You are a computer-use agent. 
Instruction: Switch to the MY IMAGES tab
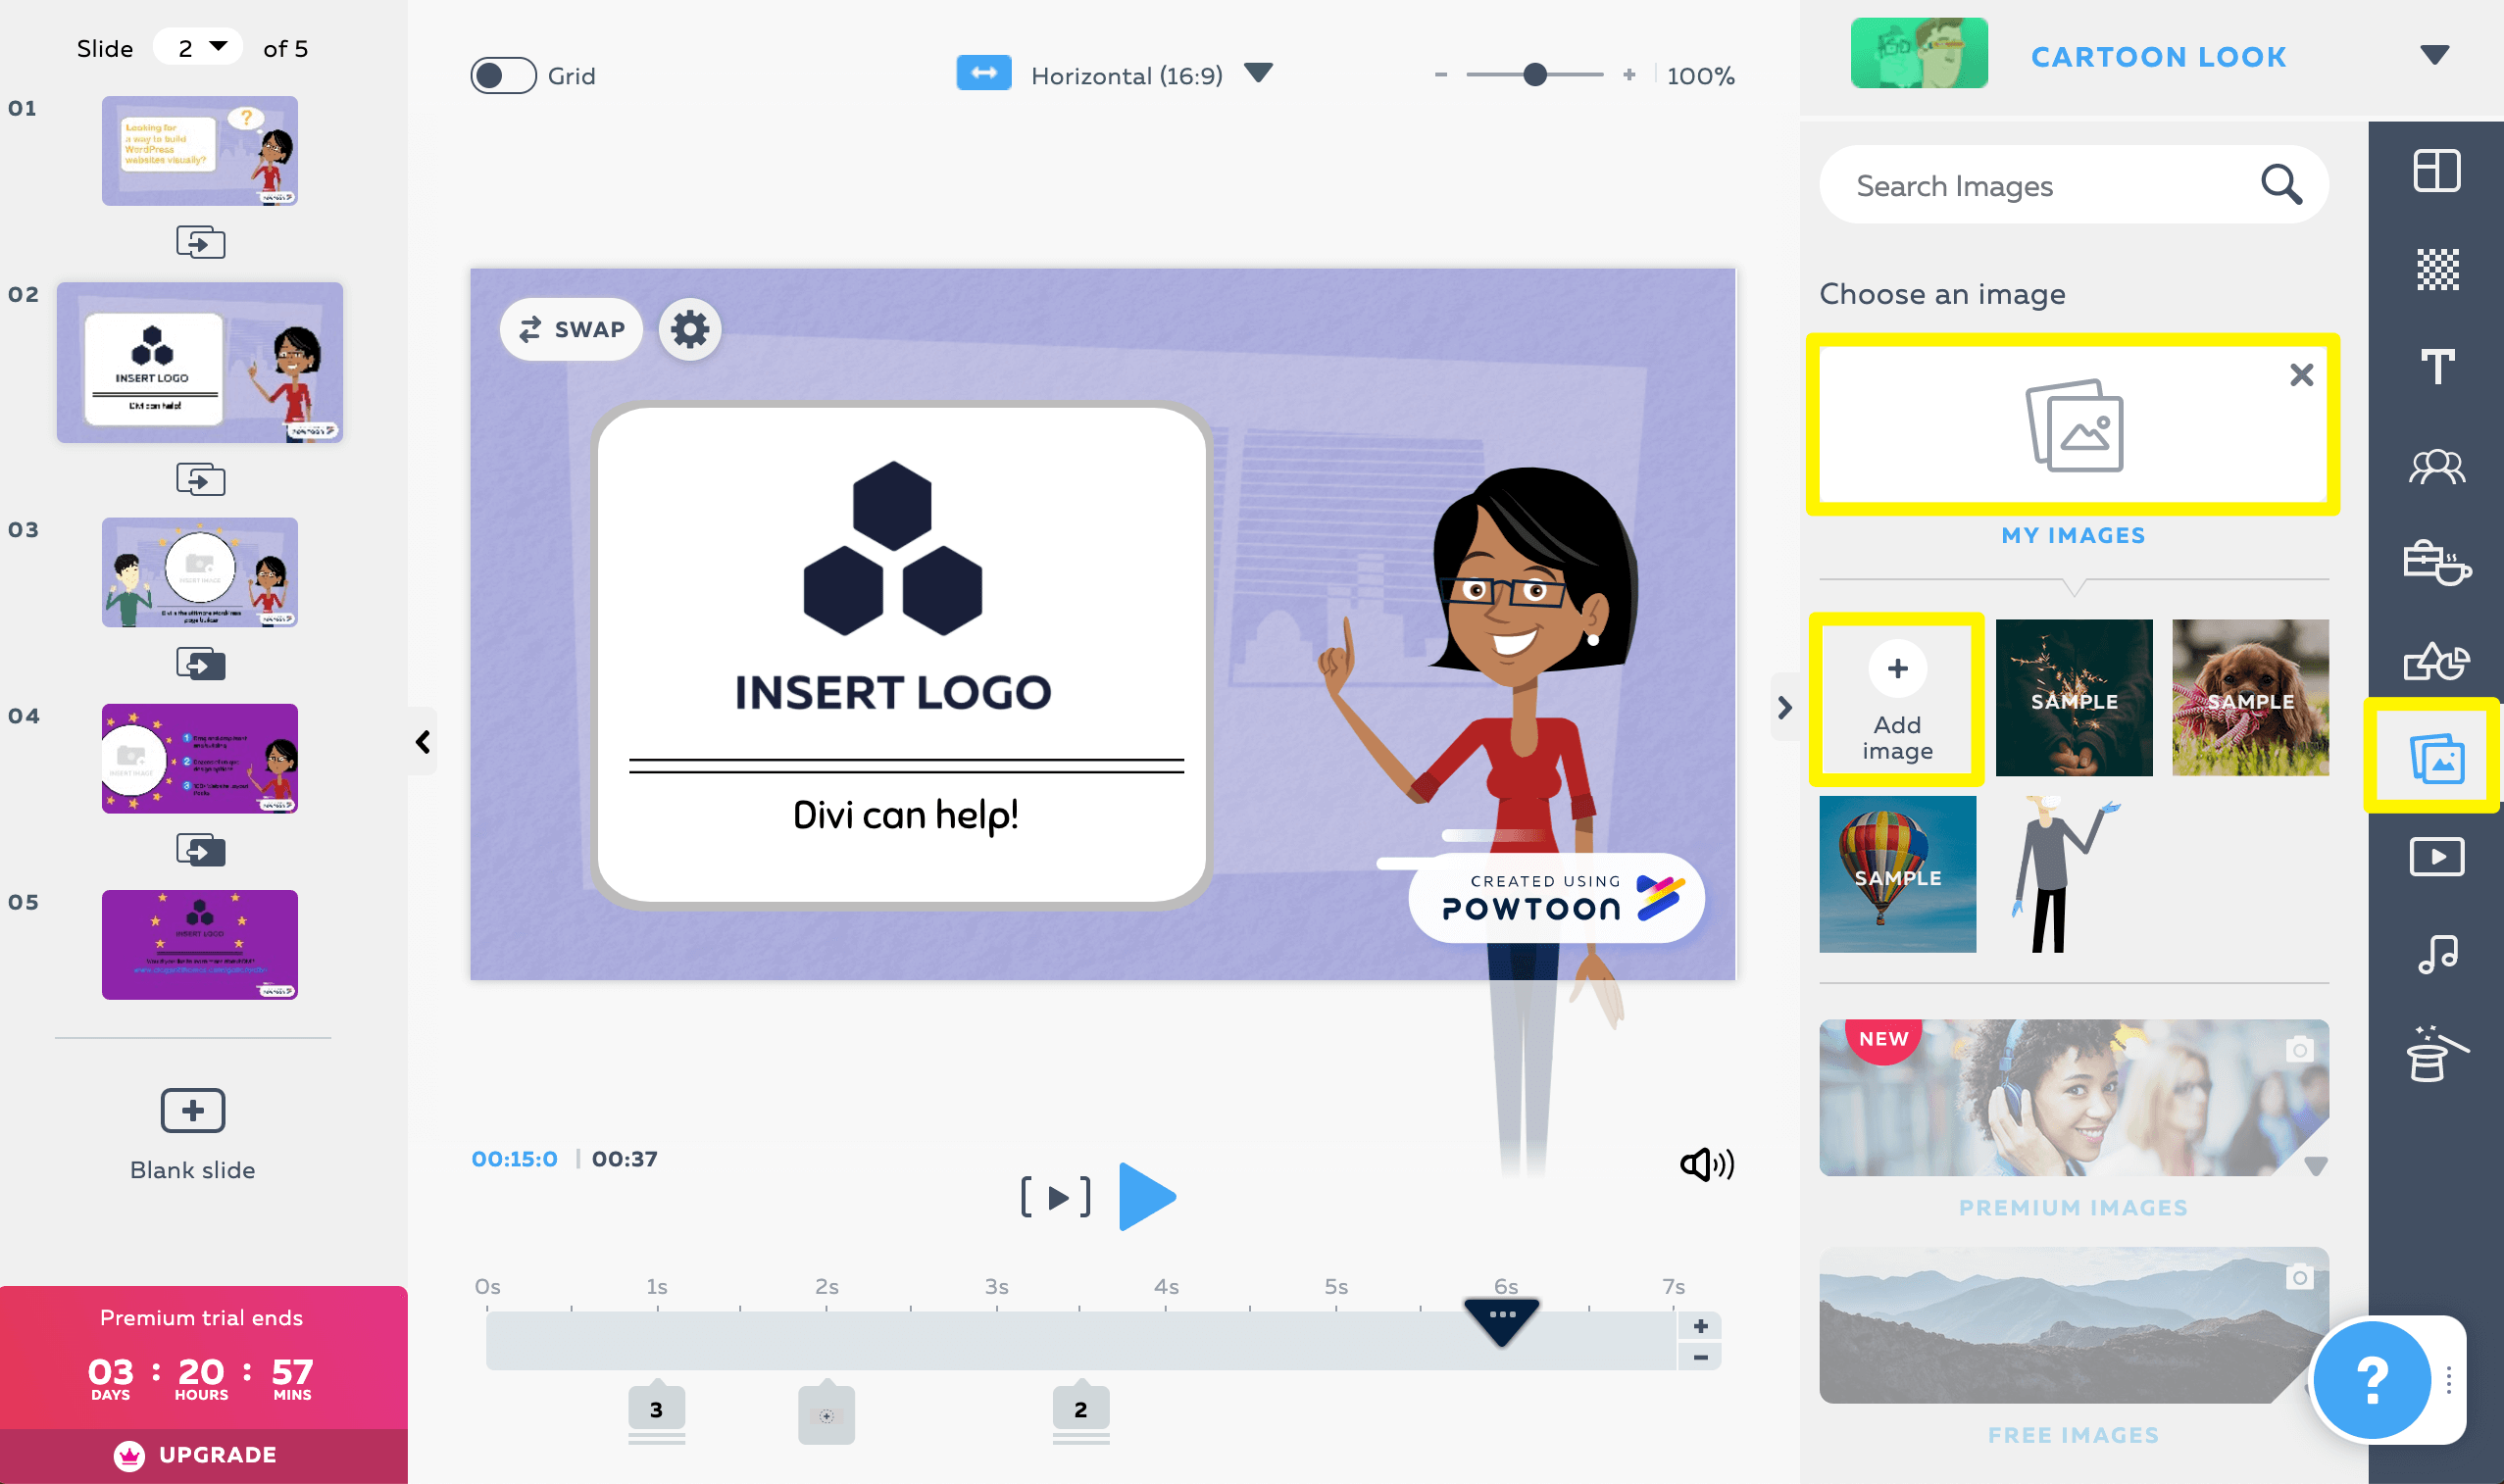coord(2072,535)
